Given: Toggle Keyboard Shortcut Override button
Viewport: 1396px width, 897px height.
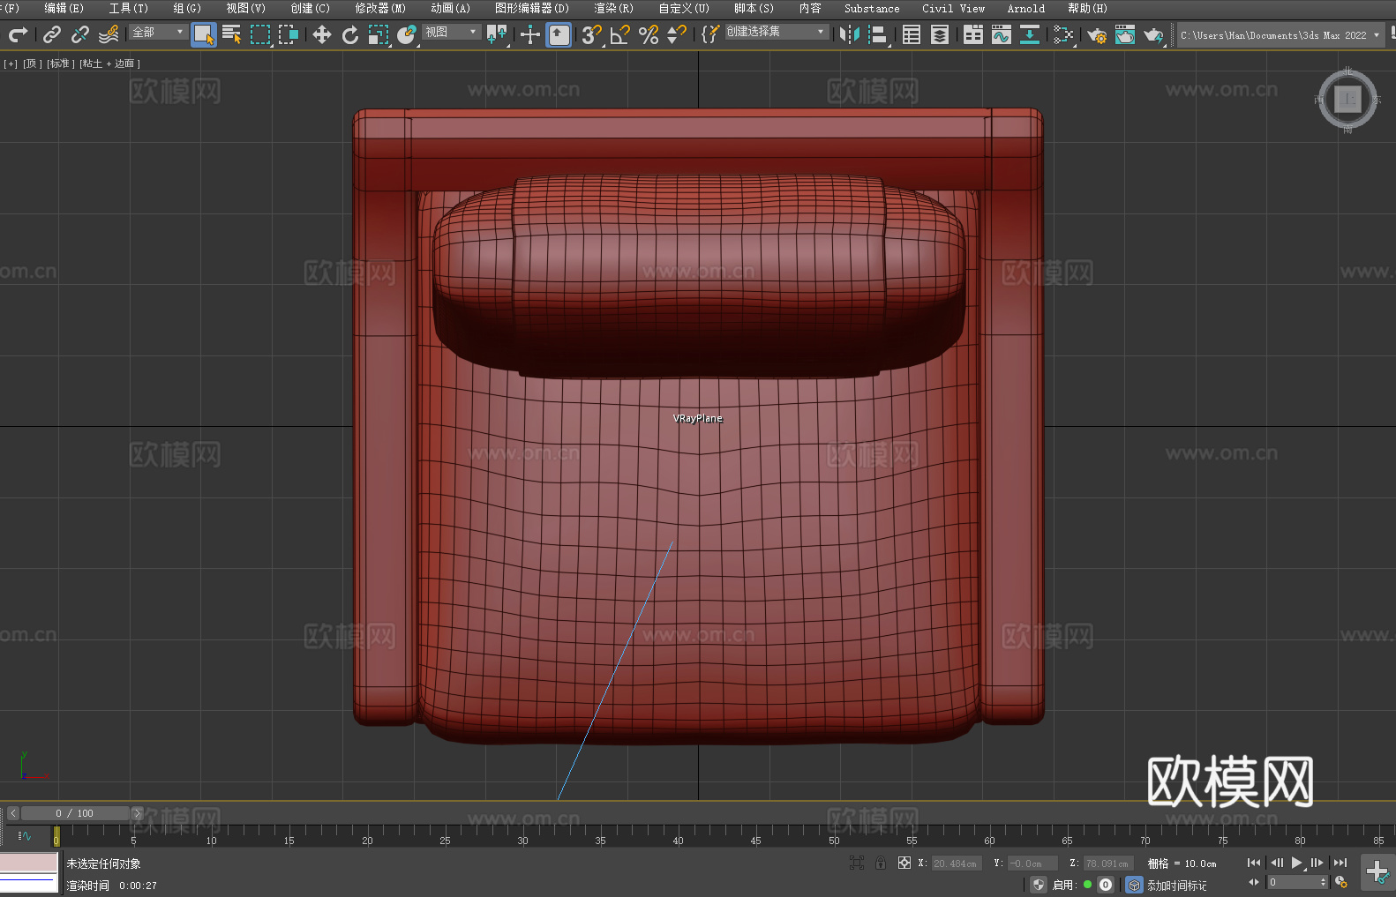Looking at the screenshot, I should pyautogui.click(x=559, y=34).
